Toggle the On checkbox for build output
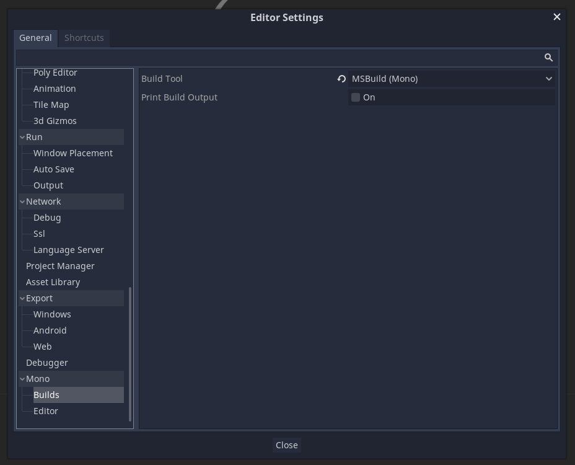The width and height of the screenshot is (575, 465). pos(356,97)
